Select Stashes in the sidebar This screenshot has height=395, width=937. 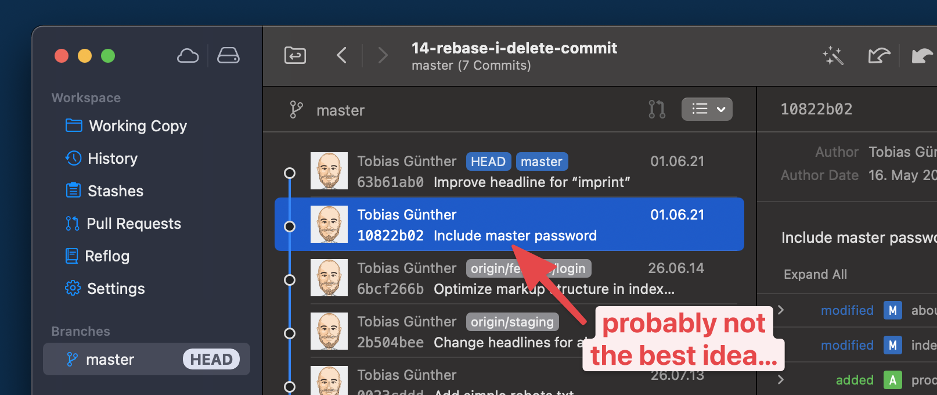point(115,191)
